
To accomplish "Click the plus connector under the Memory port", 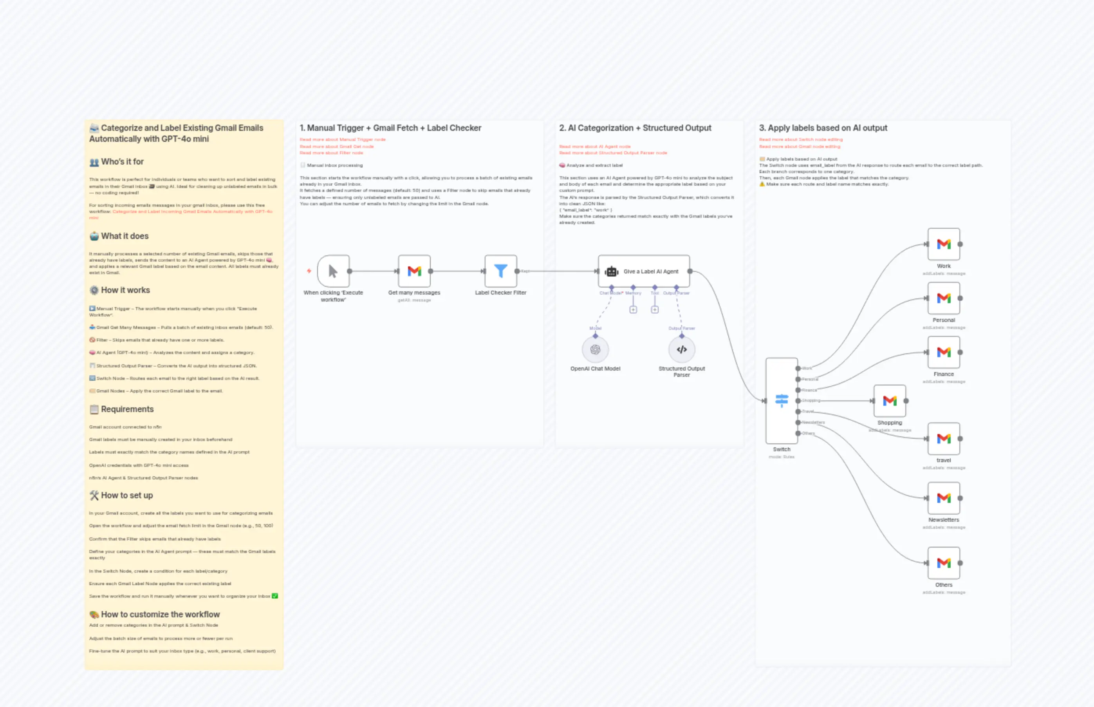I will [x=633, y=310].
